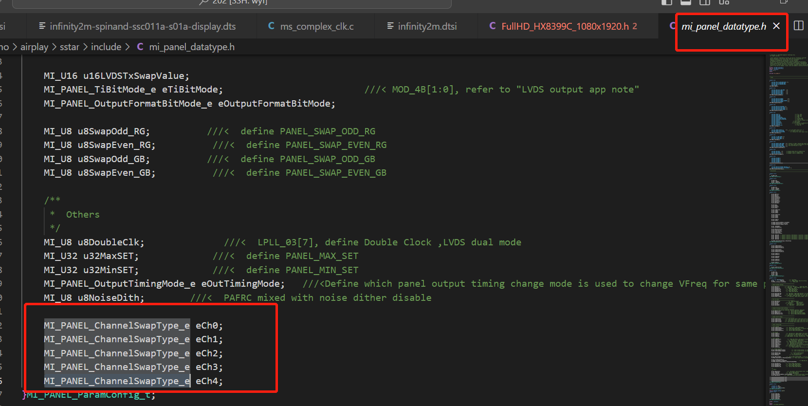Toggle the bottom panel layout icon

click(686, 2)
